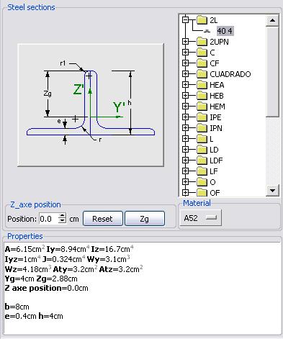
Task: Click the HEA folder icon
Action: pyautogui.click(x=202, y=85)
